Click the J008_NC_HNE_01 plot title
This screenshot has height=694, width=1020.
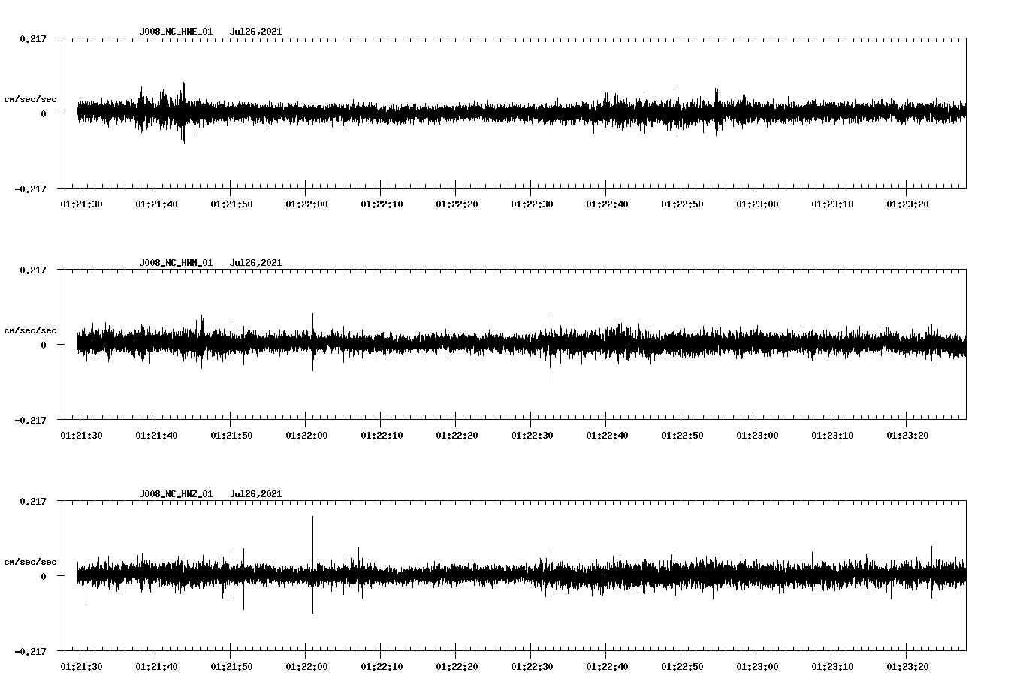pos(176,32)
